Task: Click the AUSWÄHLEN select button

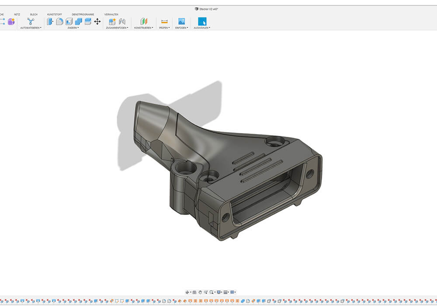Action: [202, 21]
